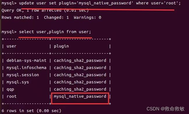Click the 'select user,plugin from user;' command
This screenshot has width=189, height=114.
55,32
